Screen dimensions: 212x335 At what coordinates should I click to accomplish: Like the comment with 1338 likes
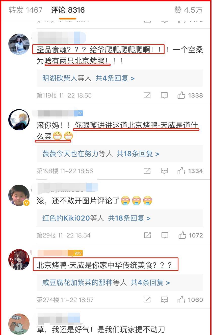point(190,95)
